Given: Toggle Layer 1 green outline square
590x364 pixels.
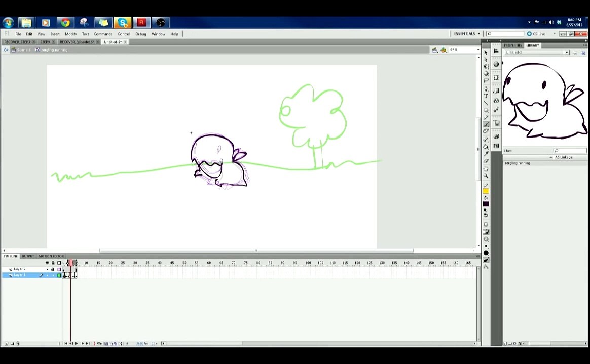Looking at the screenshot, I should click(59, 275).
